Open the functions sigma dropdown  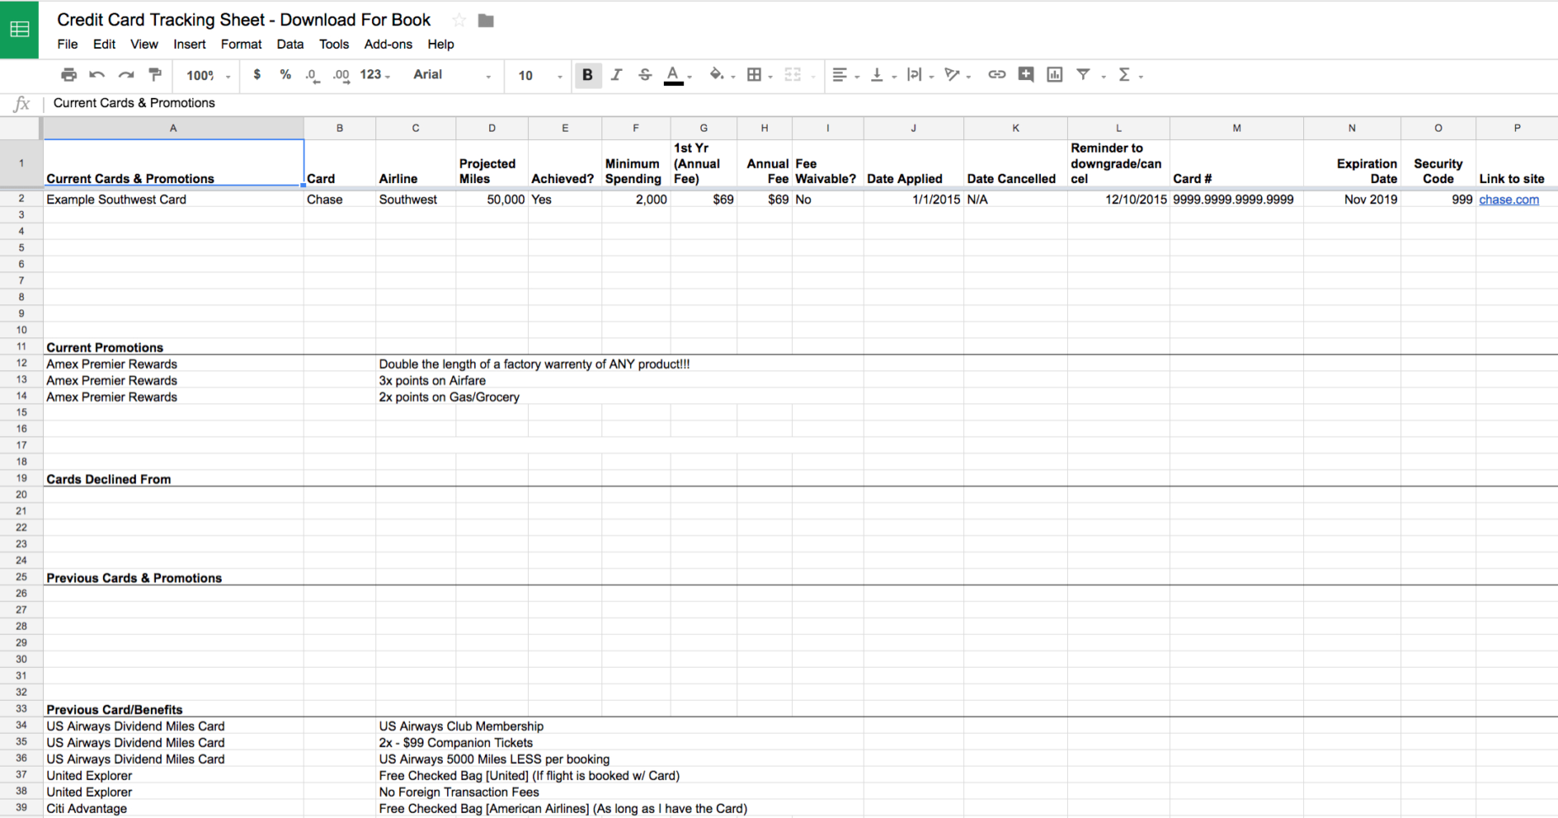(x=1130, y=75)
